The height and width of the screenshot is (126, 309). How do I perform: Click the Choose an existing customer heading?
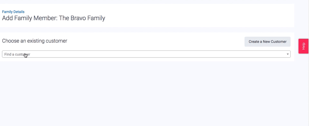point(34,41)
